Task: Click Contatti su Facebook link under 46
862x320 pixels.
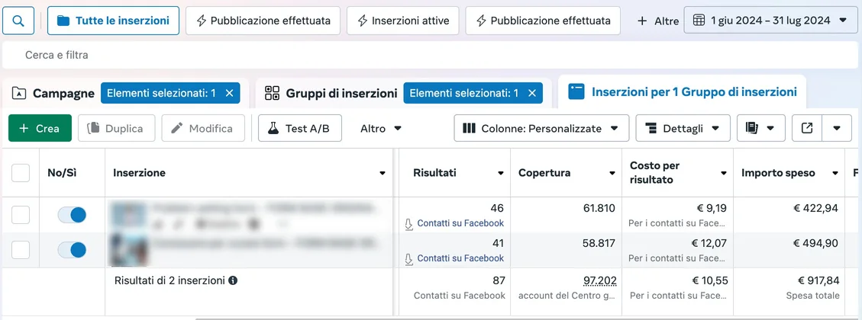Action: (x=460, y=222)
